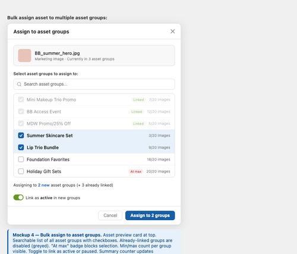Viewport: 297px width, 254px height.
Task: Click the Linked badge on Mini Makeup Trio Promo
Action: pyautogui.click(x=138, y=100)
